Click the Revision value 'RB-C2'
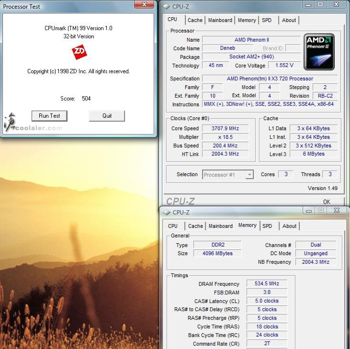The width and height of the screenshot is (350, 349). click(325, 96)
